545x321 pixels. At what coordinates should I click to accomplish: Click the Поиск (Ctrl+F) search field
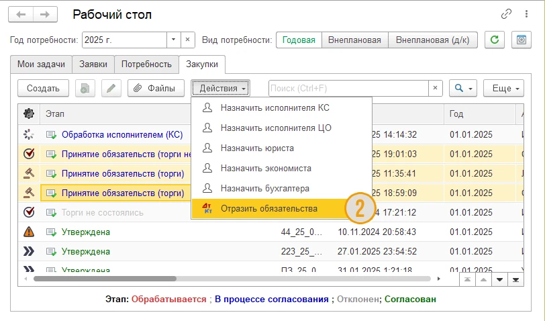click(x=348, y=89)
